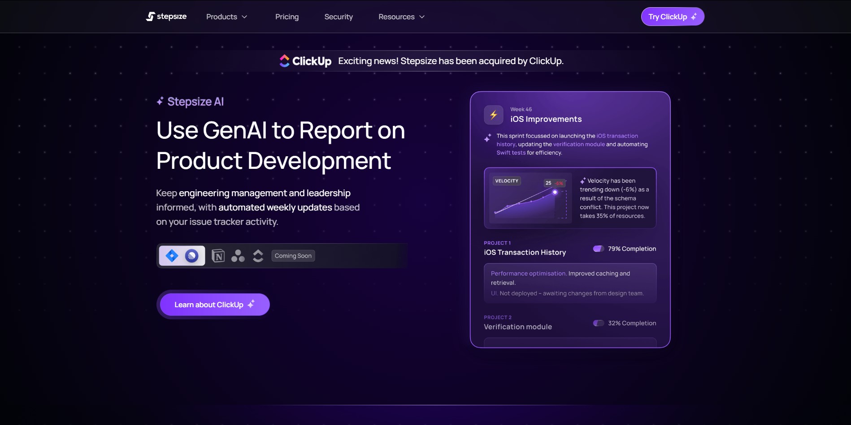851x425 pixels.
Task: Click the Asana integration icon
Action: (x=238, y=256)
